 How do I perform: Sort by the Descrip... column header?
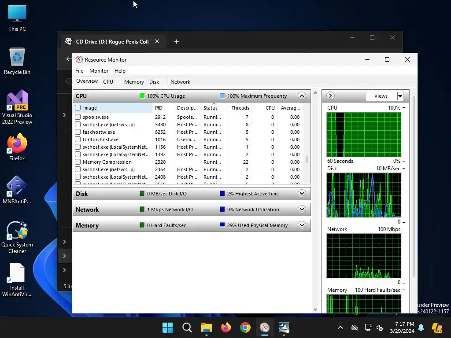pyautogui.click(x=187, y=108)
